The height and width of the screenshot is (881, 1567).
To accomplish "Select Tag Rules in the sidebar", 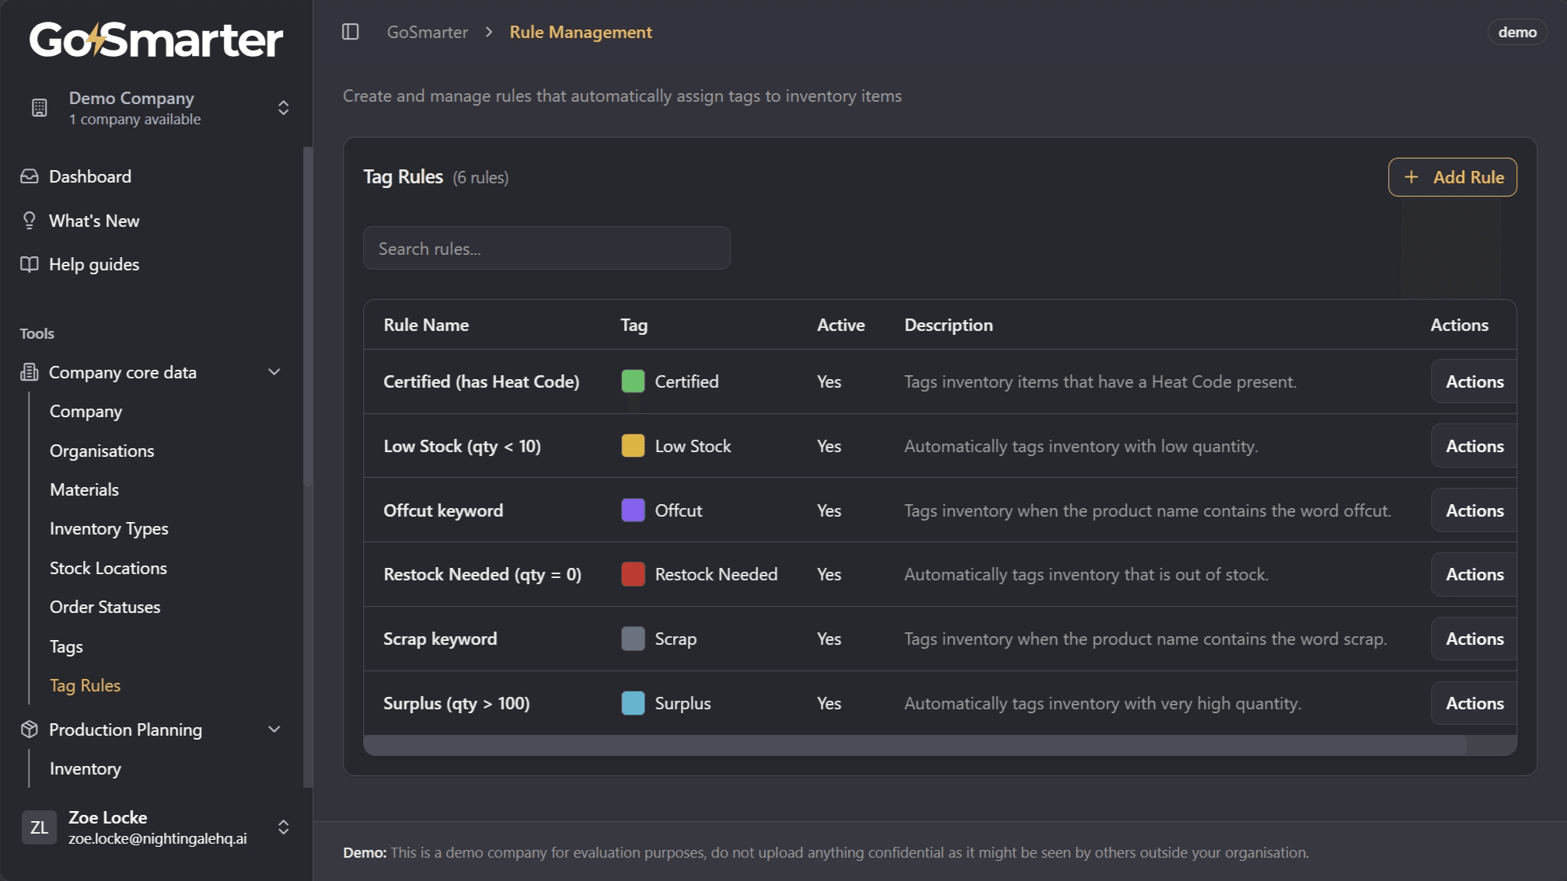I will tap(85, 685).
